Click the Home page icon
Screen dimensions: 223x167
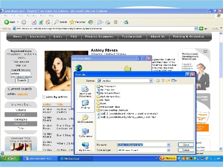point(48,22)
